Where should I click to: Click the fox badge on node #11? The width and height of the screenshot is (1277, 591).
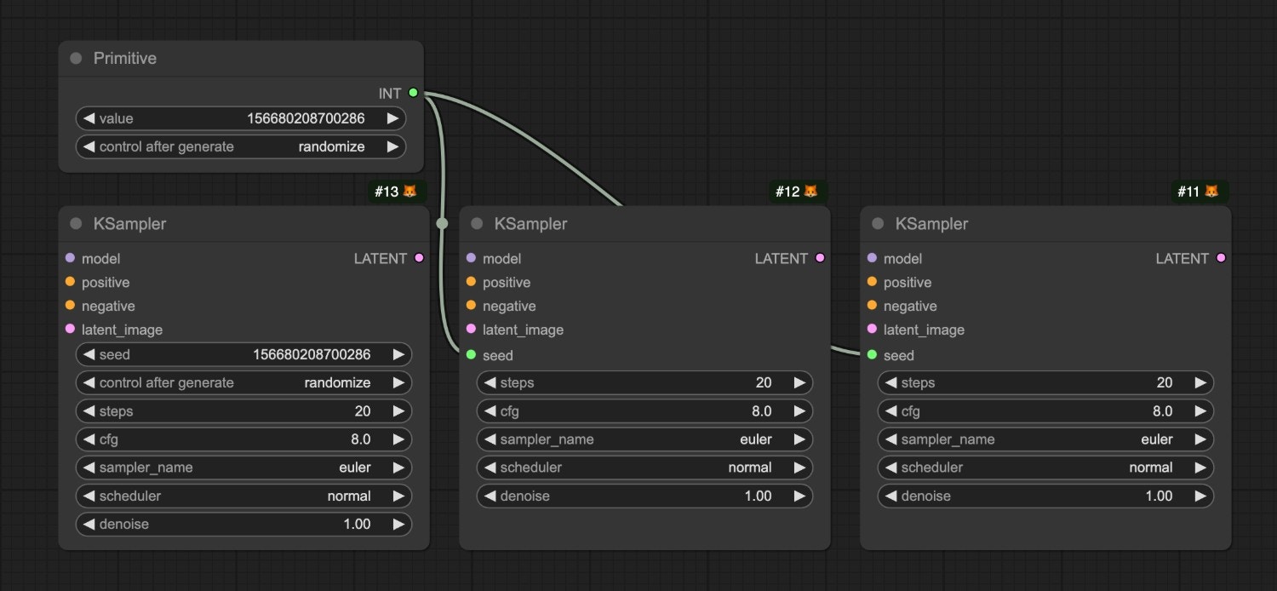pyautogui.click(x=1211, y=192)
